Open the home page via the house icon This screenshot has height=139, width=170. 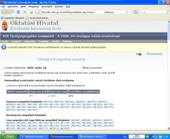point(31,12)
